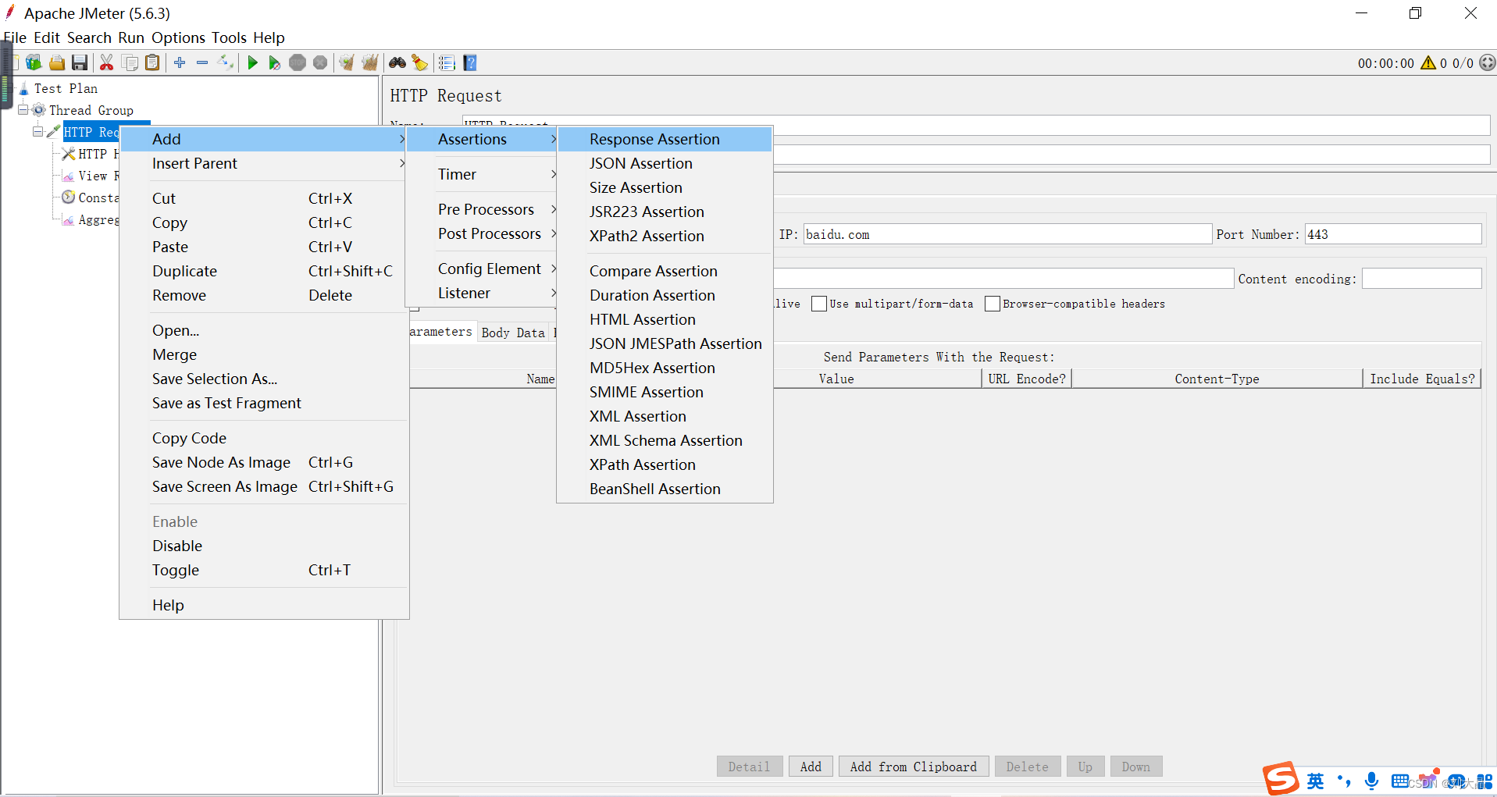The width and height of the screenshot is (1497, 797).
Task: Open the Function Helper list icon
Action: tap(447, 63)
